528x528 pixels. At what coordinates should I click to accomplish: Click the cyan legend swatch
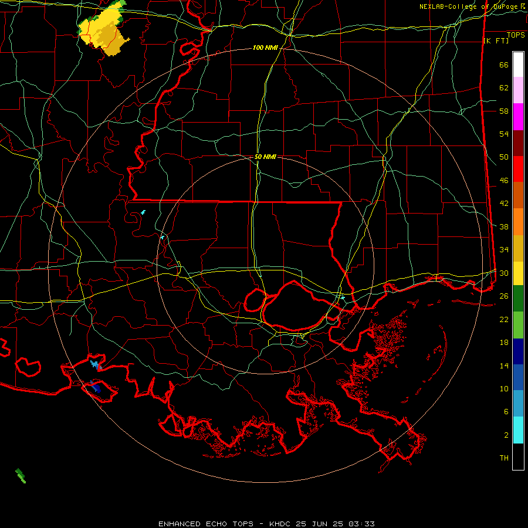coord(518,429)
